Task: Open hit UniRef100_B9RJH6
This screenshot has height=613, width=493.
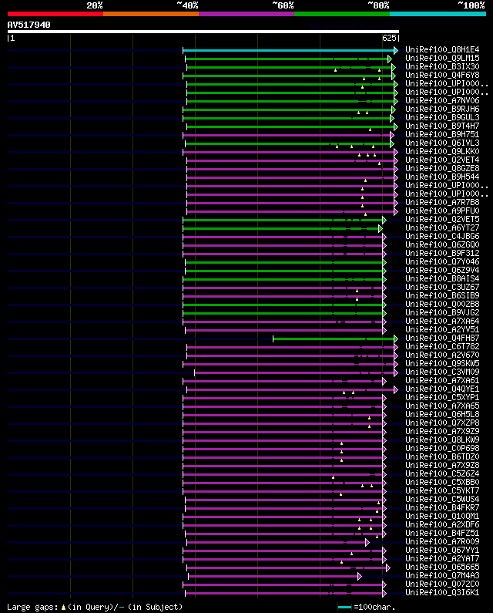Action: [442, 109]
